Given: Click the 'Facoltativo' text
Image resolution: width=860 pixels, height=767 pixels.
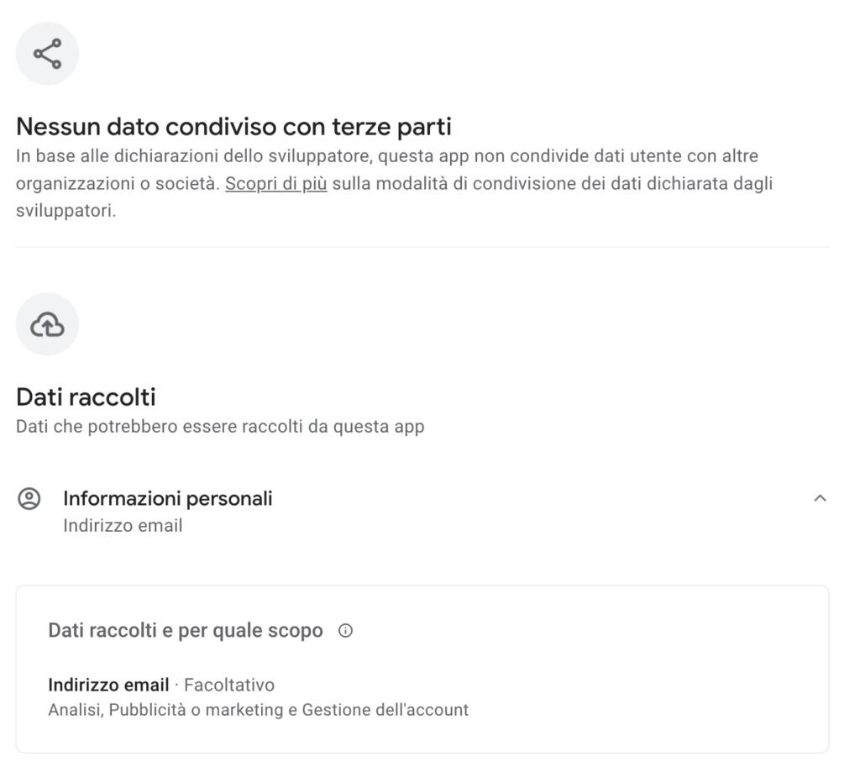Looking at the screenshot, I should click(x=229, y=685).
